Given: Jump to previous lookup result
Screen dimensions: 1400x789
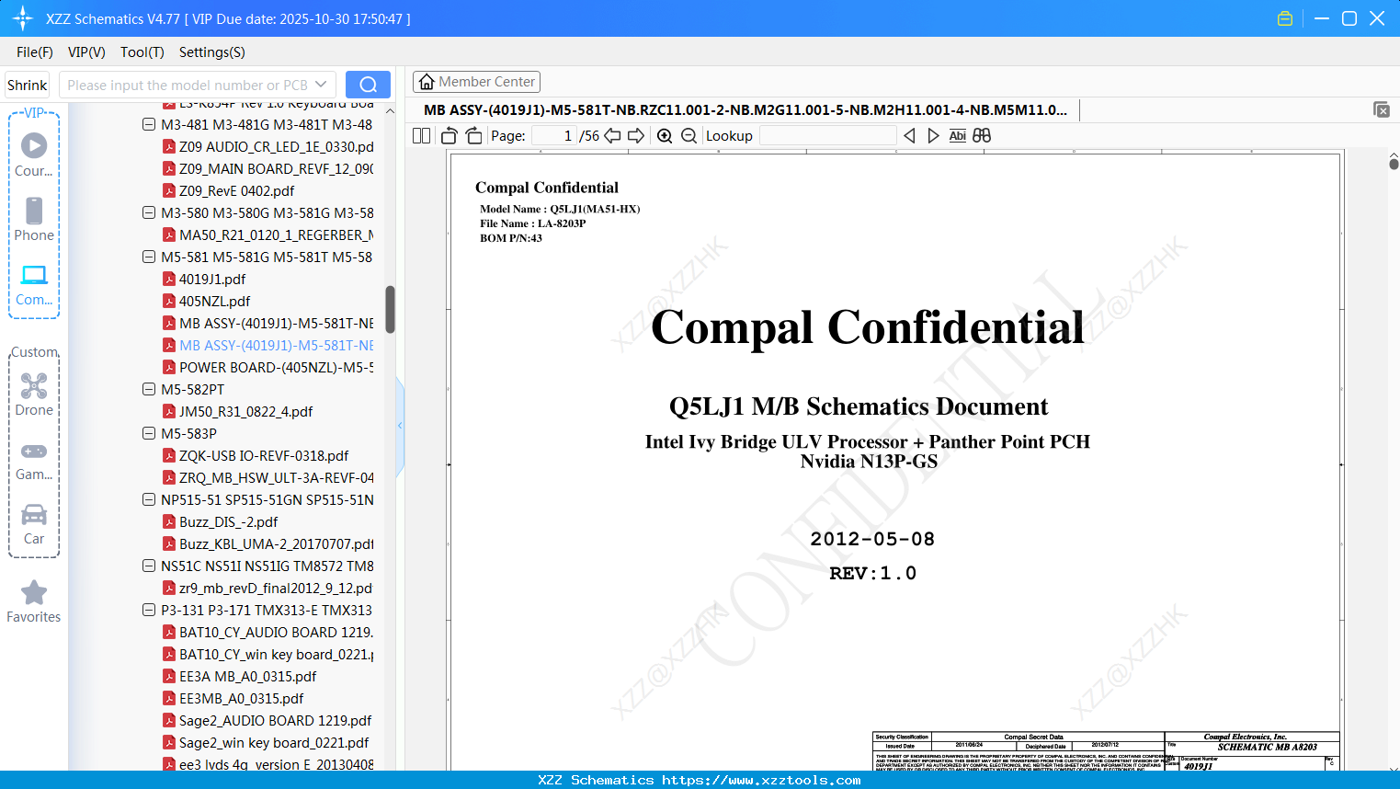Looking at the screenshot, I should (909, 136).
